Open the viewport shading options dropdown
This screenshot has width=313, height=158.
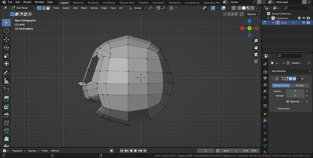click(x=257, y=8)
